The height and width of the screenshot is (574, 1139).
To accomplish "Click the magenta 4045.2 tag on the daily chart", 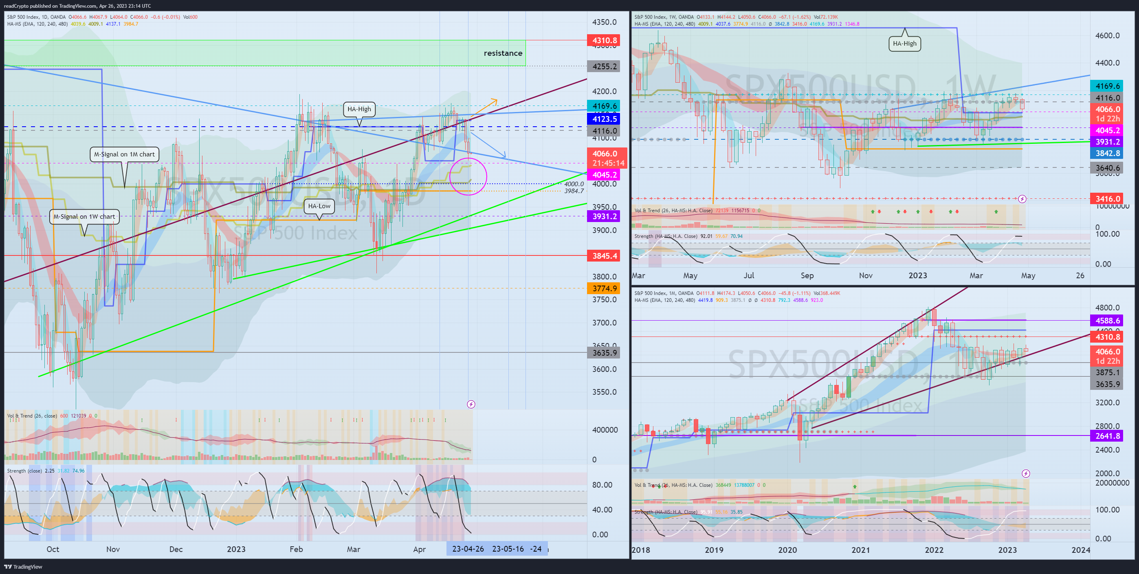I will point(604,175).
